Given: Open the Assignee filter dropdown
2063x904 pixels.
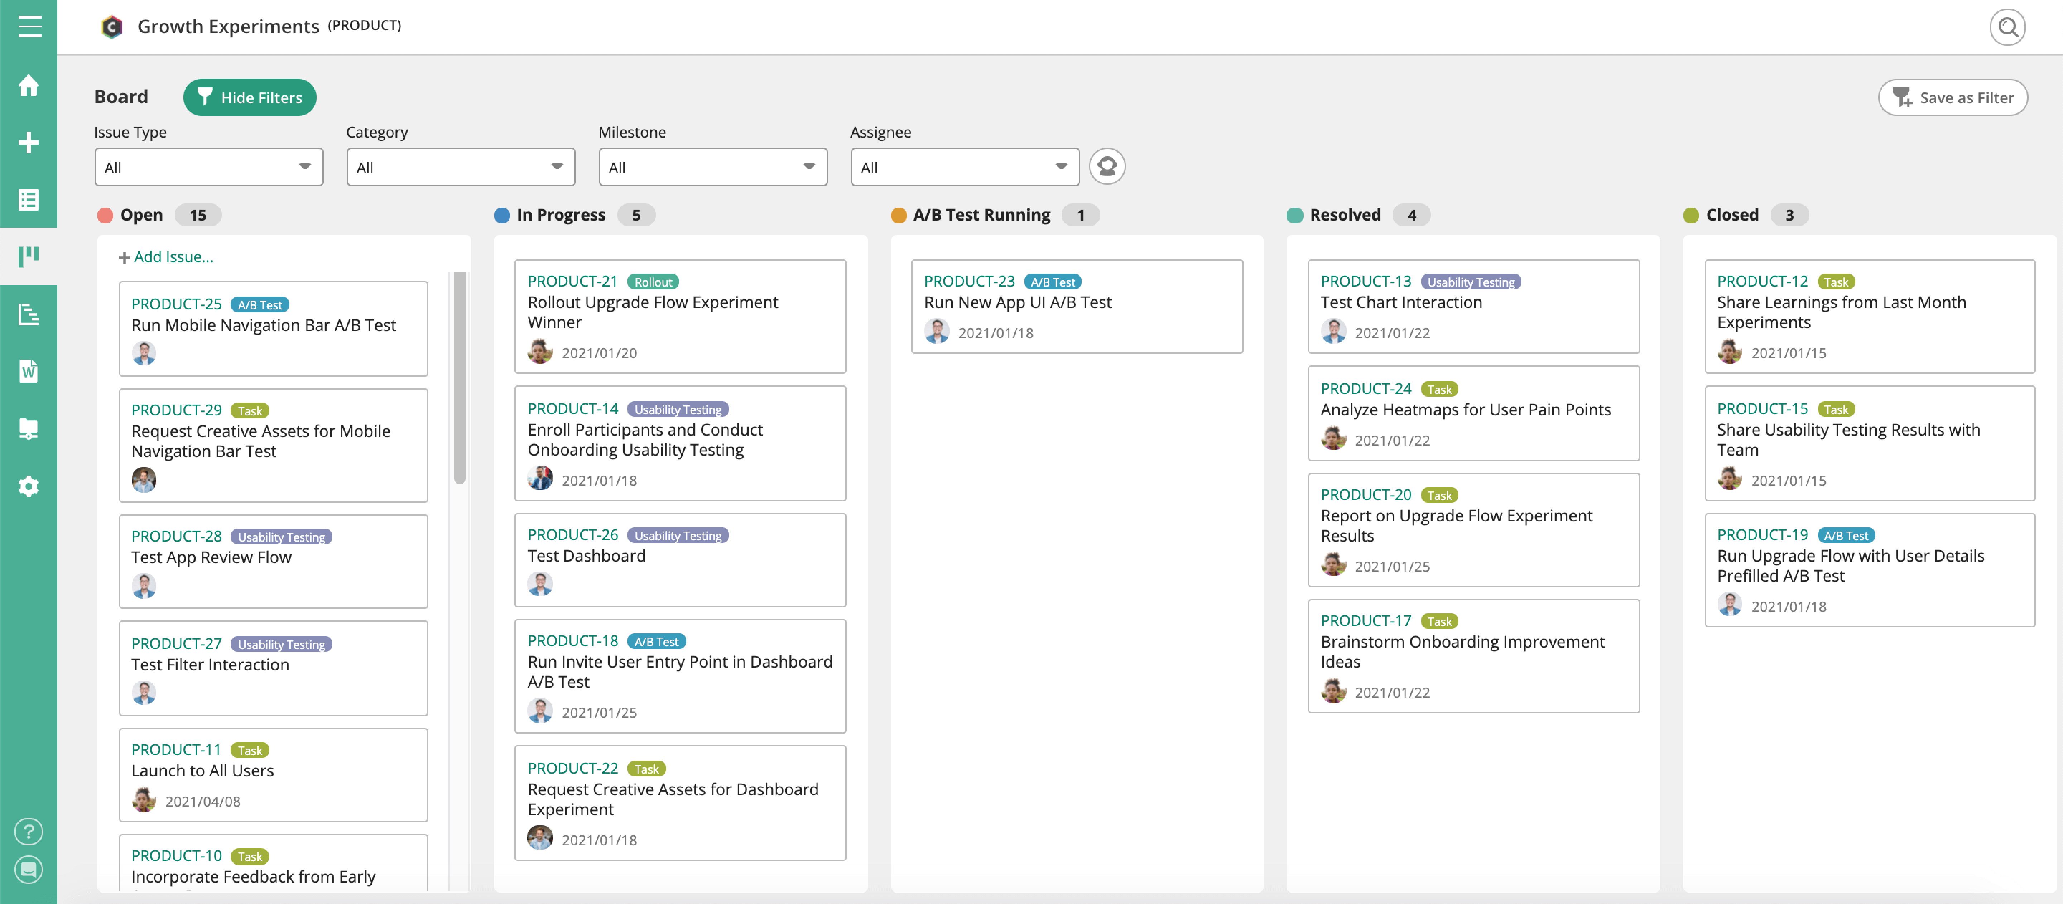Looking at the screenshot, I should (x=964, y=167).
